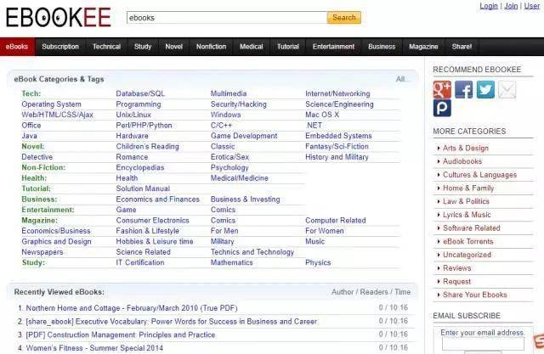
Task: Show All categories and tags
Action: click(x=400, y=79)
